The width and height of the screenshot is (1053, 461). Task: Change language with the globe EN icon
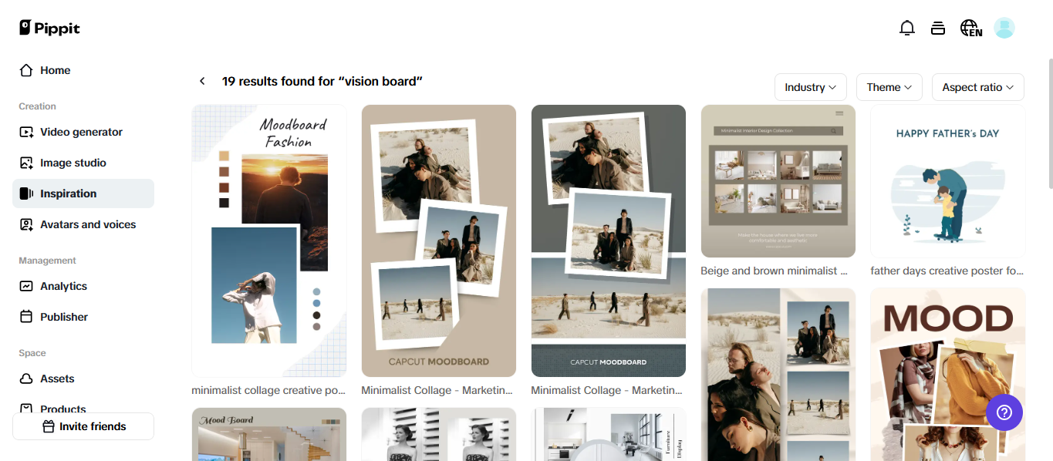pyautogui.click(x=971, y=29)
